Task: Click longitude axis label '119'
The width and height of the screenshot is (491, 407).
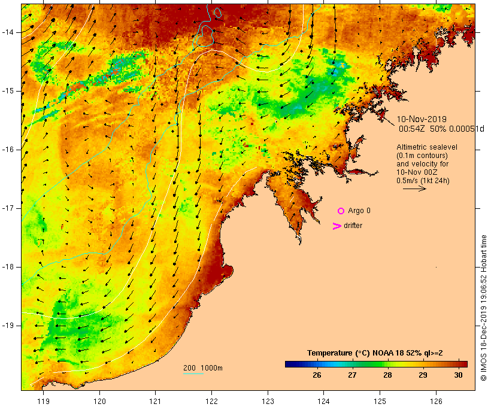Action: pos(43,401)
